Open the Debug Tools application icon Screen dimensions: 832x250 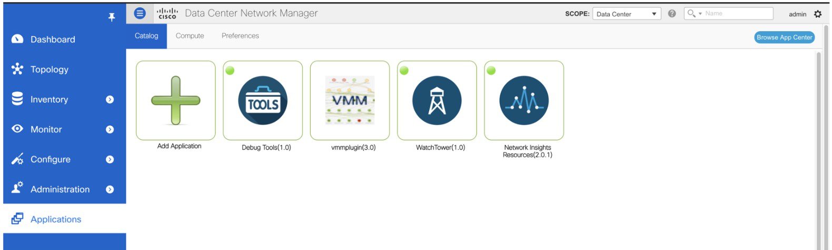pyautogui.click(x=263, y=101)
